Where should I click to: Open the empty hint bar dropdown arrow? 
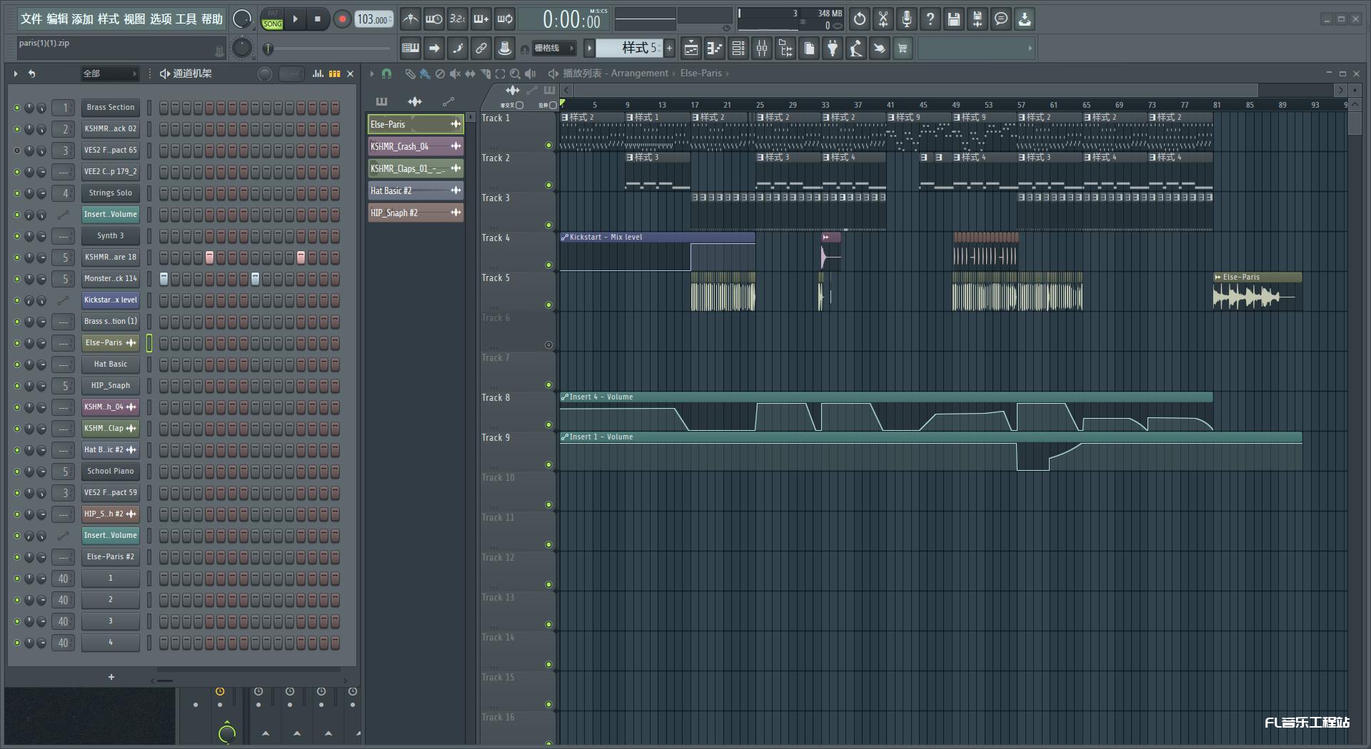tap(1030, 49)
